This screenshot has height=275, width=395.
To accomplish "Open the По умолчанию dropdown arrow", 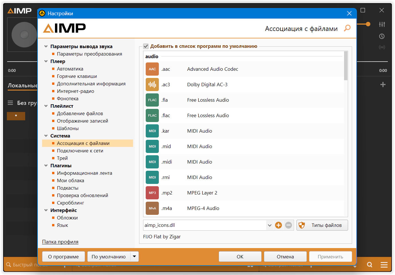I will (135, 256).
